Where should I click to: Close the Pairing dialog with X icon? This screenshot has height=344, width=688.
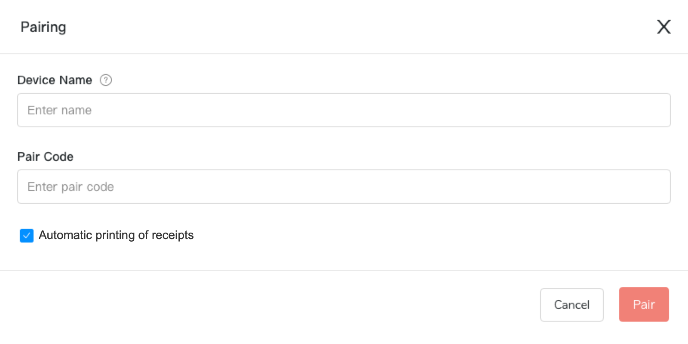coord(664,27)
